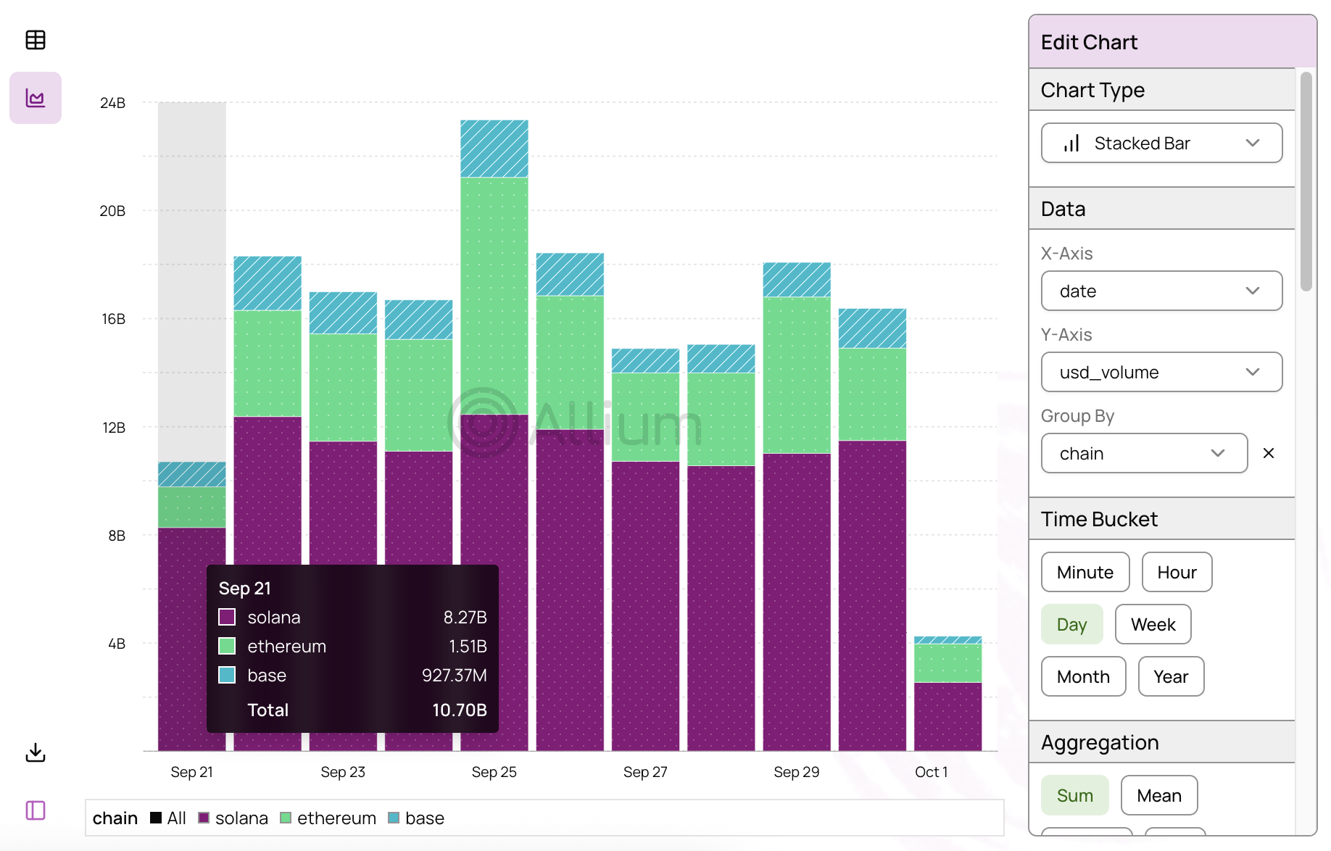The width and height of the screenshot is (1331, 851).
Task: Set time bucket to Hour
Action: (x=1177, y=572)
